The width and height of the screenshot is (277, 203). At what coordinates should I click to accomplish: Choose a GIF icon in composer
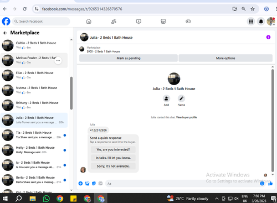[100, 184]
